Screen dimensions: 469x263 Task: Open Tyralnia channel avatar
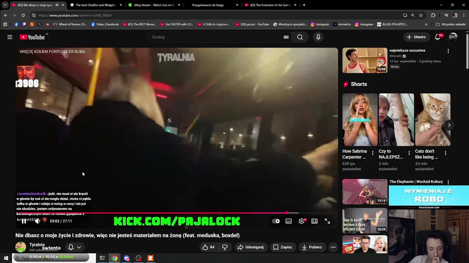[x=21, y=247]
